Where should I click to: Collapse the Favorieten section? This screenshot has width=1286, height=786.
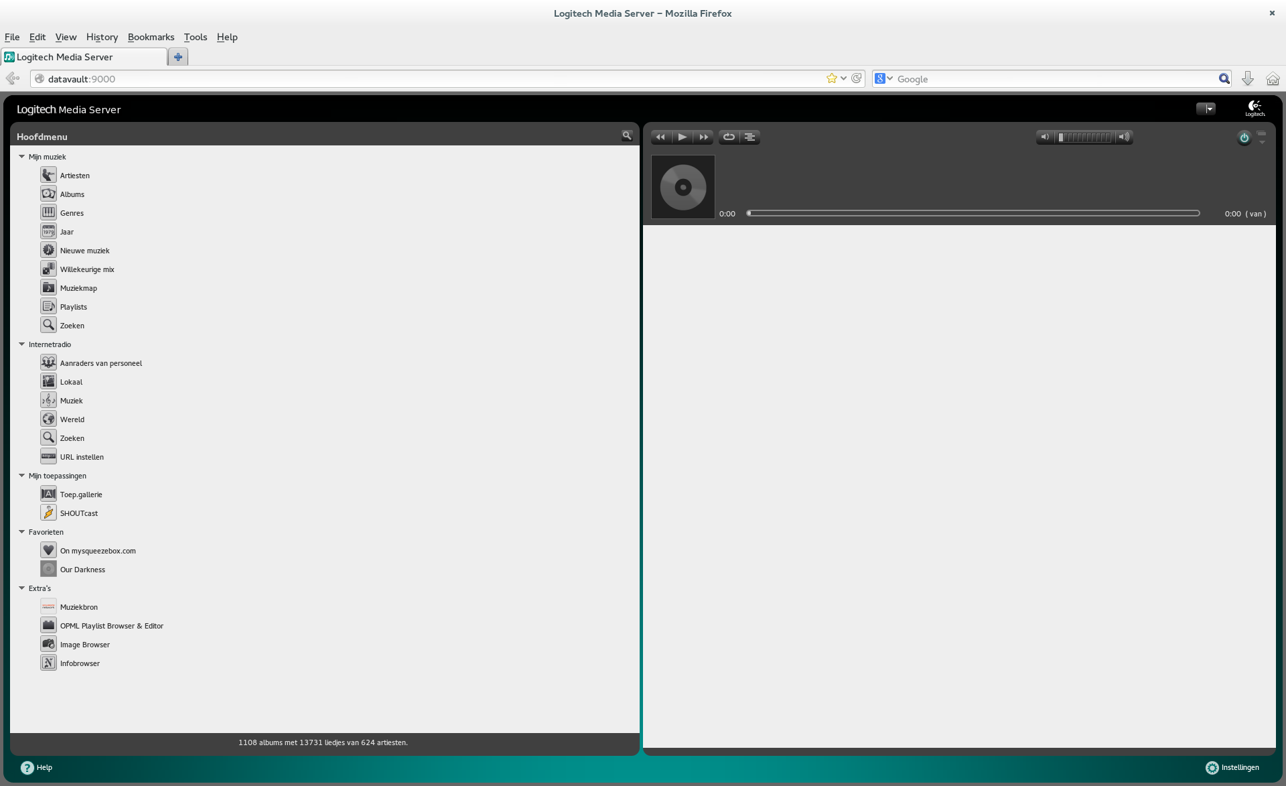(x=21, y=531)
